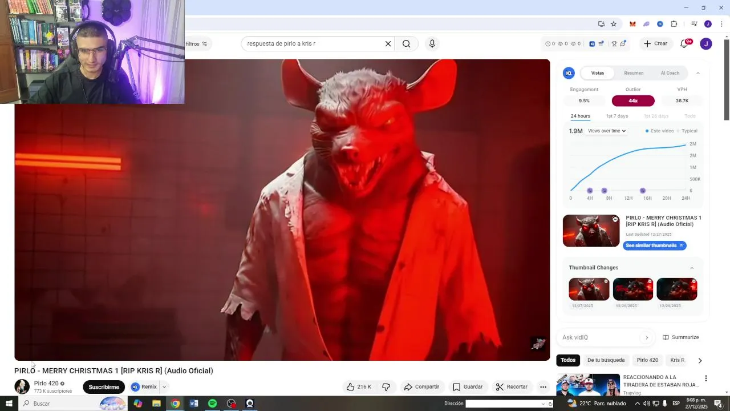The width and height of the screenshot is (730, 411).
Task: Clear the YouTube search box text
Action: (388, 43)
